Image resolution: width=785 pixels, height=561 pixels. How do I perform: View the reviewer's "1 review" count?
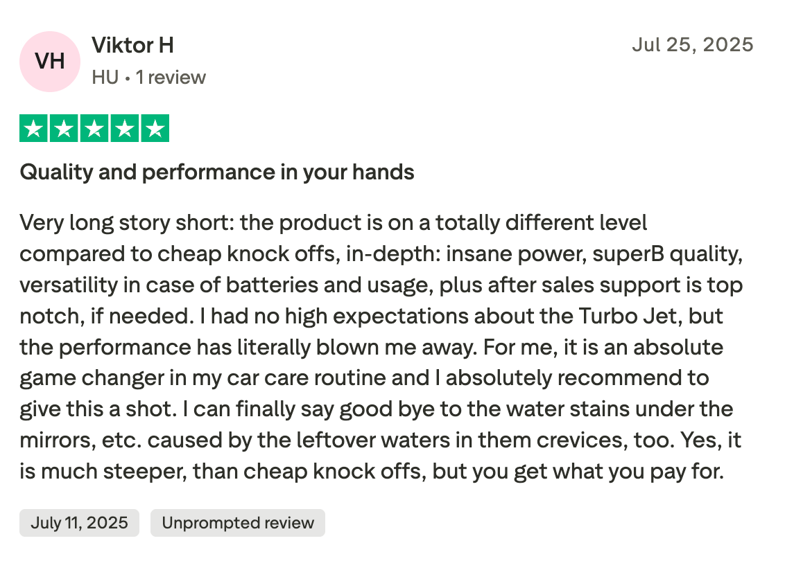171,77
